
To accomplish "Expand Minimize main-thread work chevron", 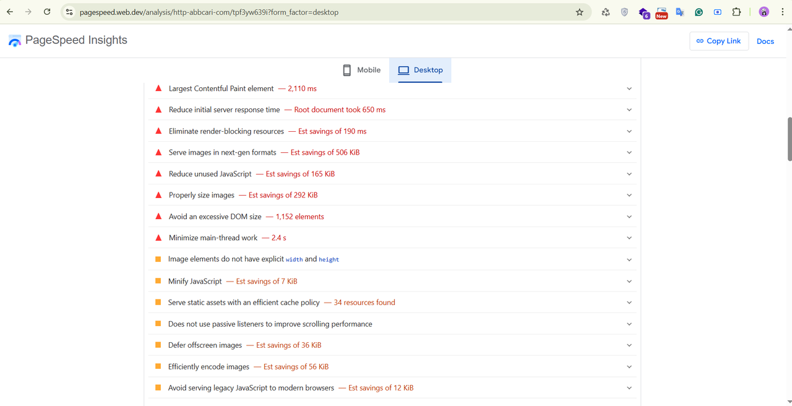I will [629, 238].
